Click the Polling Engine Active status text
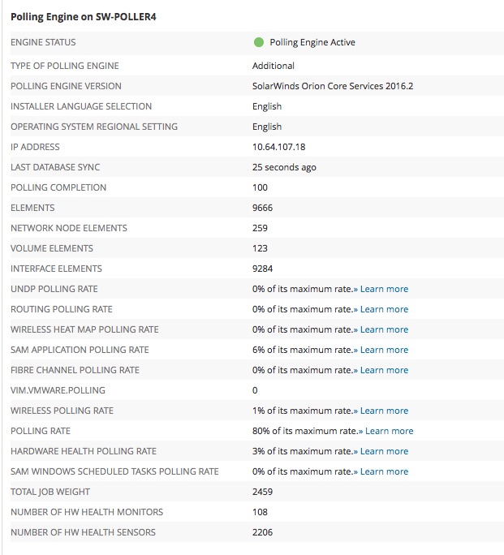Image resolution: width=504 pixels, height=555 pixels. [x=312, y=42]
